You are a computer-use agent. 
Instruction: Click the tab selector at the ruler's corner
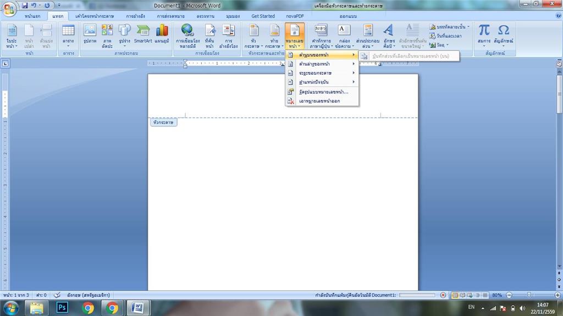pyautogui.click(x=5, y=64)
